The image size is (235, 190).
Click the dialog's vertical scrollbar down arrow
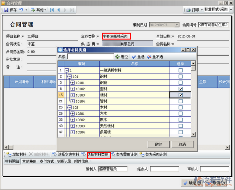click(194, 134)
